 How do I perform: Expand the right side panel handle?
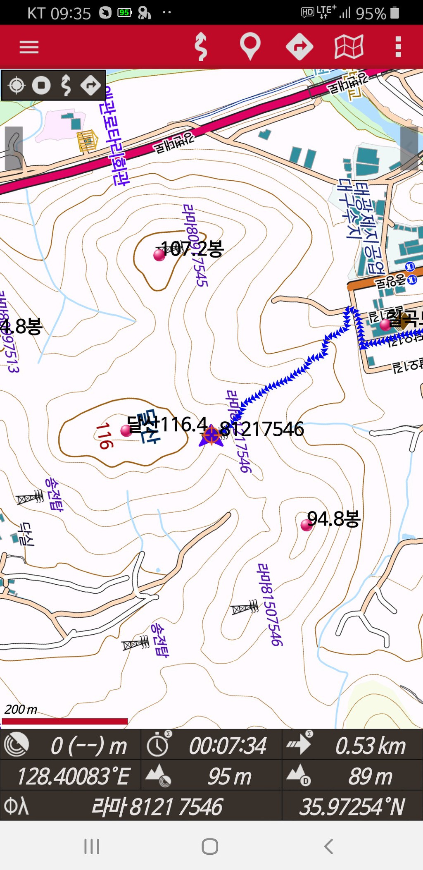tap(409, 148)
